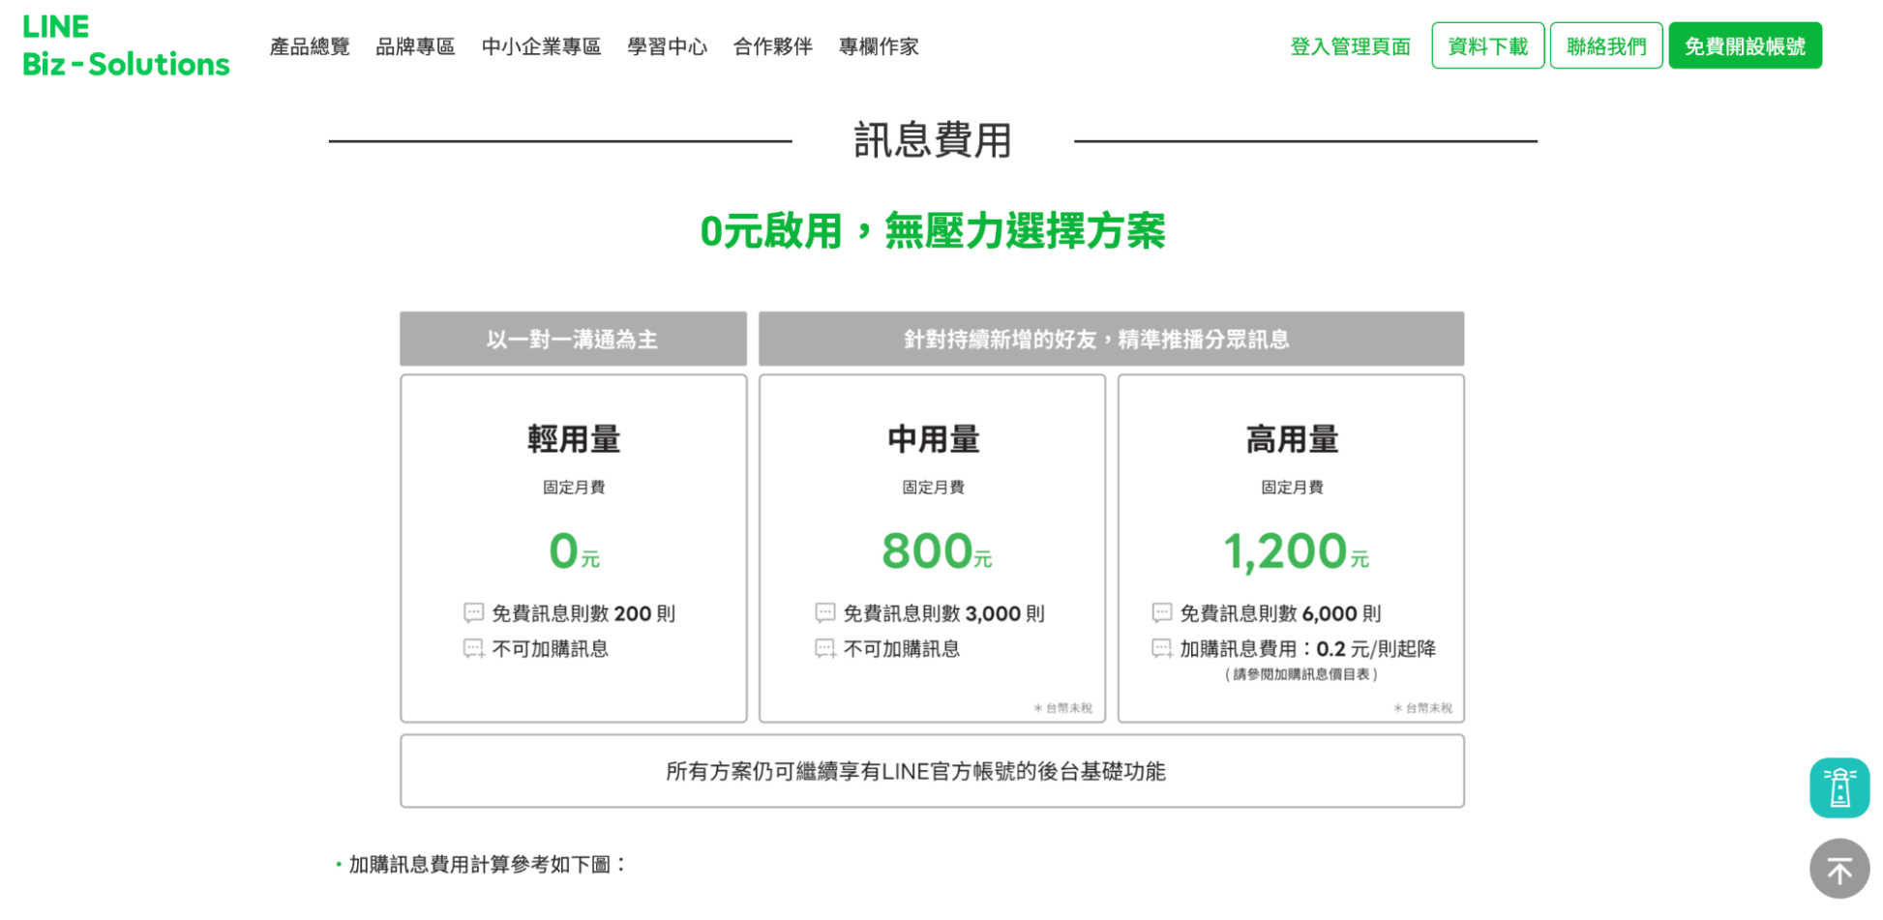The width and height of the screenshot is (1883, 920).
Task: Open the 合作夥伴 menu
Action: click(x=772, y=46)
